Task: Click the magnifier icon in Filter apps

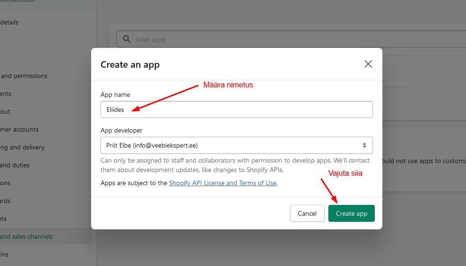Action: click(x=126, y=39)
